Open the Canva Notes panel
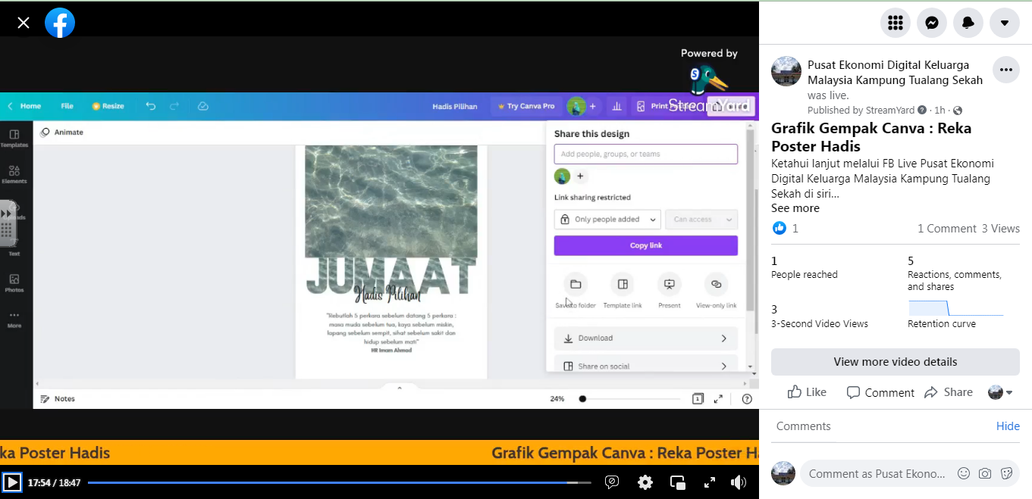The height and width of the screenshot is (499, 1032). click(x=58, y=399)
